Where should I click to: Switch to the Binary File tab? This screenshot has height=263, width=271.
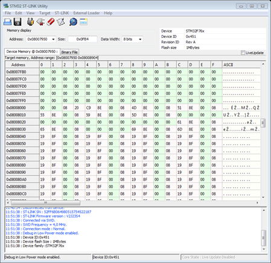click(69, 52)
